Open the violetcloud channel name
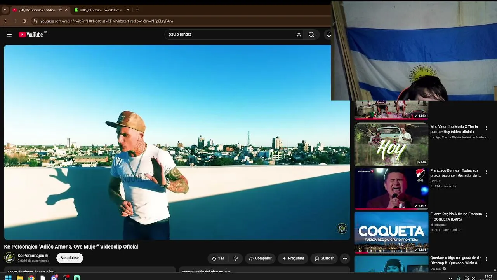Viewport: 497px width, 280px height. tap(438, 225)
